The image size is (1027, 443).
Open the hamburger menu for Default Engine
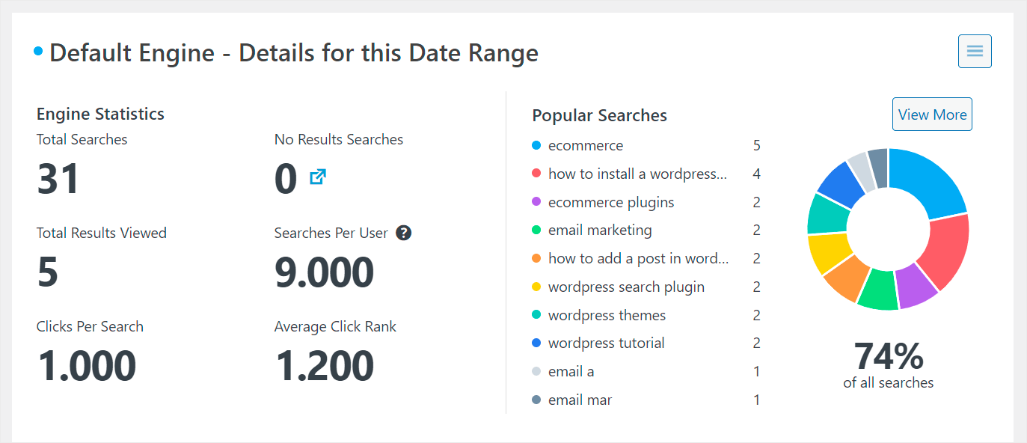coord(975,51)
